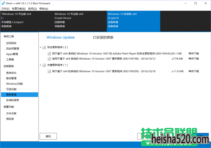Screen dimensions: 211x148
Task: Uncheck the KB3194343 Adobe Flash Player update
Action: [49, 54]
